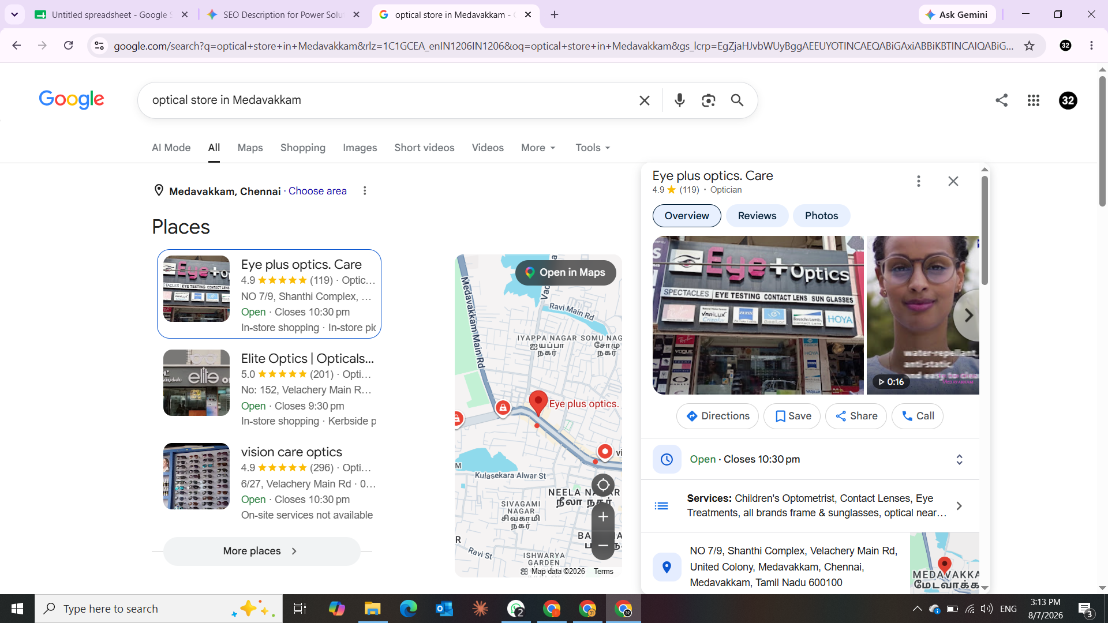Click the map recenter location icon
The image size is (1108, 623).
point(602,485)
